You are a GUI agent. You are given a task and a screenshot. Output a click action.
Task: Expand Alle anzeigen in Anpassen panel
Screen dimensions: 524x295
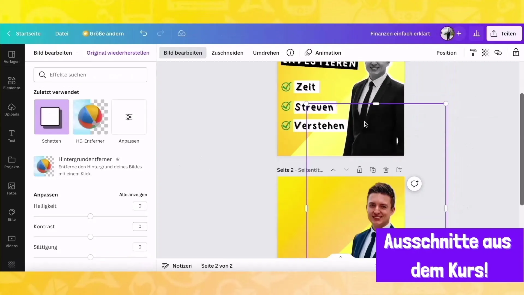[133, 194]
